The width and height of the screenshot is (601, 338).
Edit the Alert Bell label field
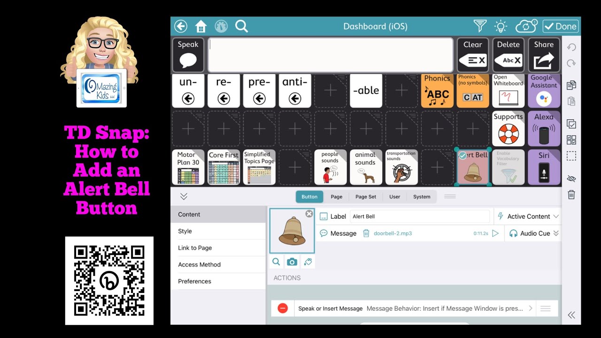pos(420,216)
